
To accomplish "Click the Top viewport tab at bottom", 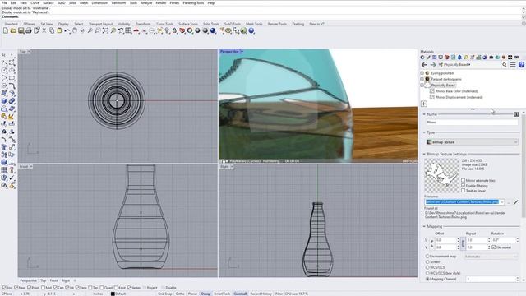I will (44, 280).
